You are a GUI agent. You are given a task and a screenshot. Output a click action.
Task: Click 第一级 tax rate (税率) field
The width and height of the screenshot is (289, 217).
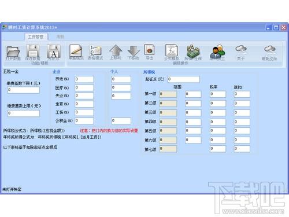(218, 94)
